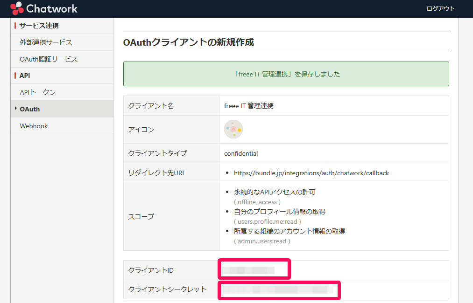
Task: Click the リダイレクト先URI row label
Action: pyautogui.click(x=156, y=173)
